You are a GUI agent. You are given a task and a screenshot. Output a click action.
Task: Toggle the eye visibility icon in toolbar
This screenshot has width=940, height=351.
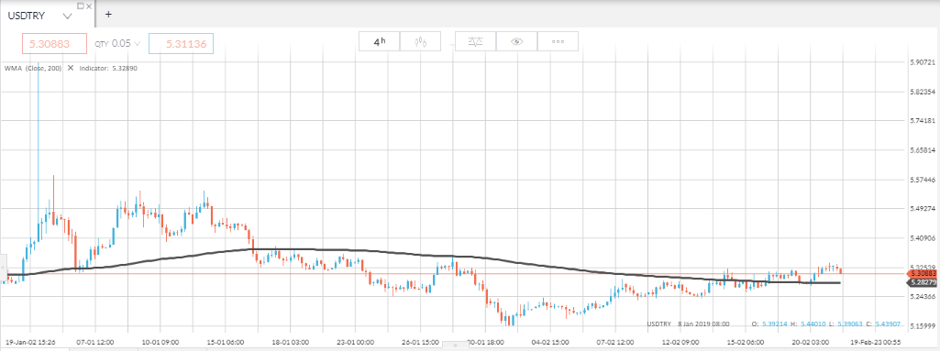[x=516, y=41]
